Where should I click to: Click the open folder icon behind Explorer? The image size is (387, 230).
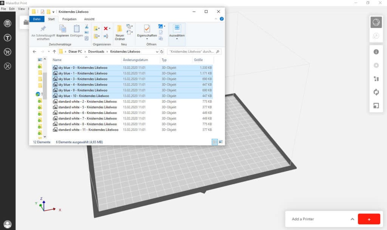[x=26, y=22]
